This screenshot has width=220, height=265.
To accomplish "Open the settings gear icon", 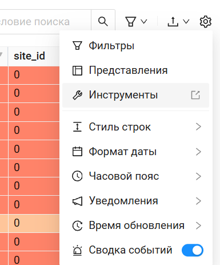I will (206, 22).
